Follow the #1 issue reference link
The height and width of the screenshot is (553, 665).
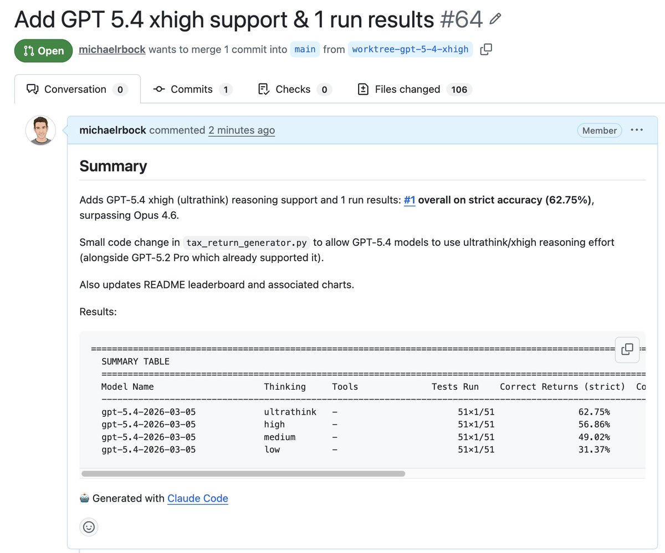point(410,200)
